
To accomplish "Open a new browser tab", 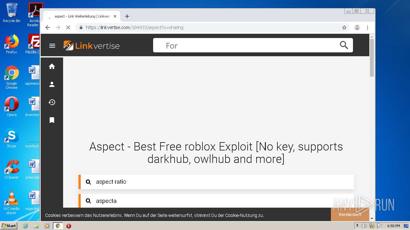I will click(127, 16).
